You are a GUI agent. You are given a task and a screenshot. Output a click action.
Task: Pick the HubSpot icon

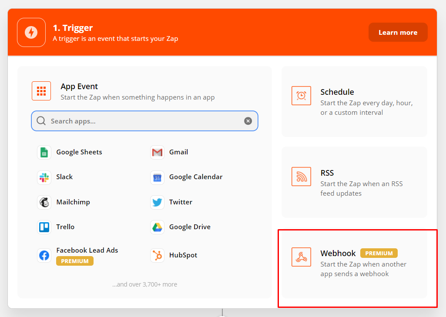[x=157, y=255]
